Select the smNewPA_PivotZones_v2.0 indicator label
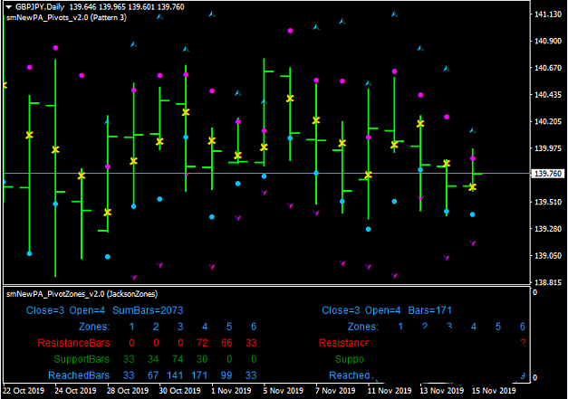Screen dimensions: 568x399 [82, 296]
